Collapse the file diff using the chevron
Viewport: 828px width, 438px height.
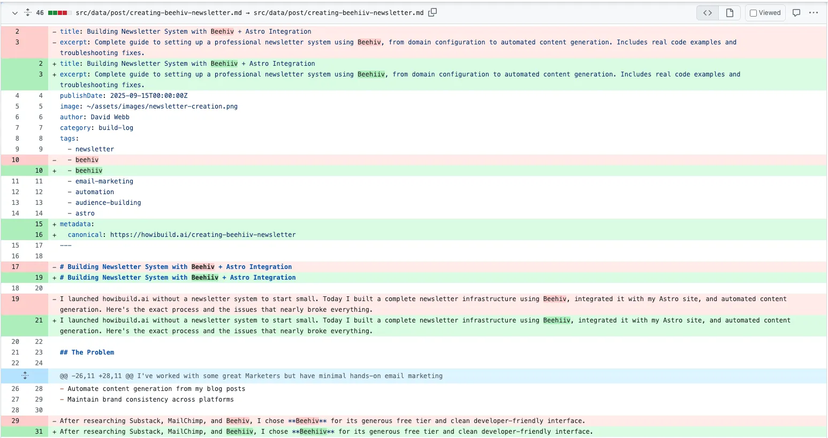tap(14, 13)
